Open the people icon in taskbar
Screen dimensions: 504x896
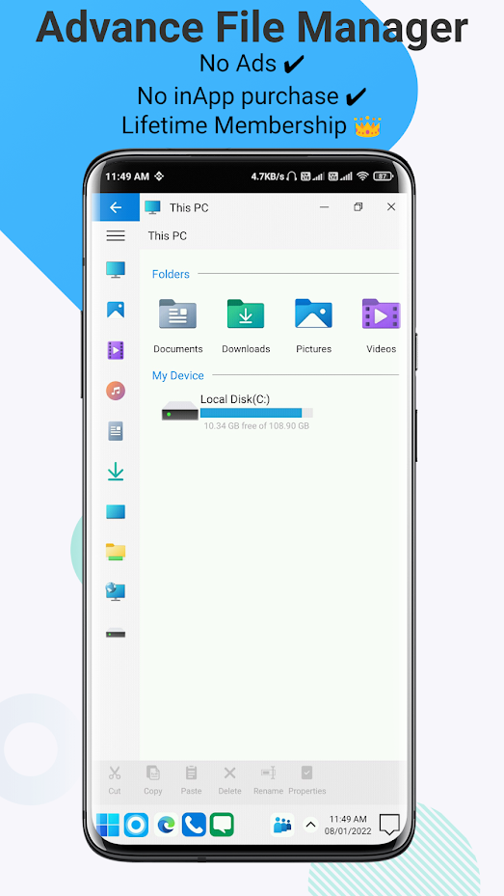[x=282, y=825]
